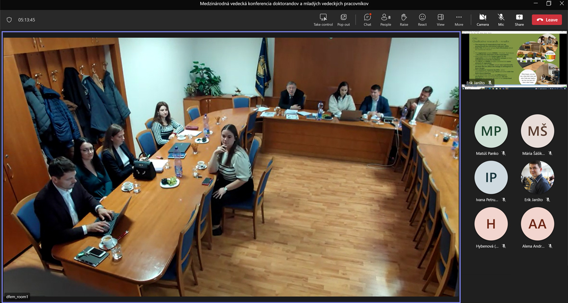Unmute the Mic

[501, 19]
